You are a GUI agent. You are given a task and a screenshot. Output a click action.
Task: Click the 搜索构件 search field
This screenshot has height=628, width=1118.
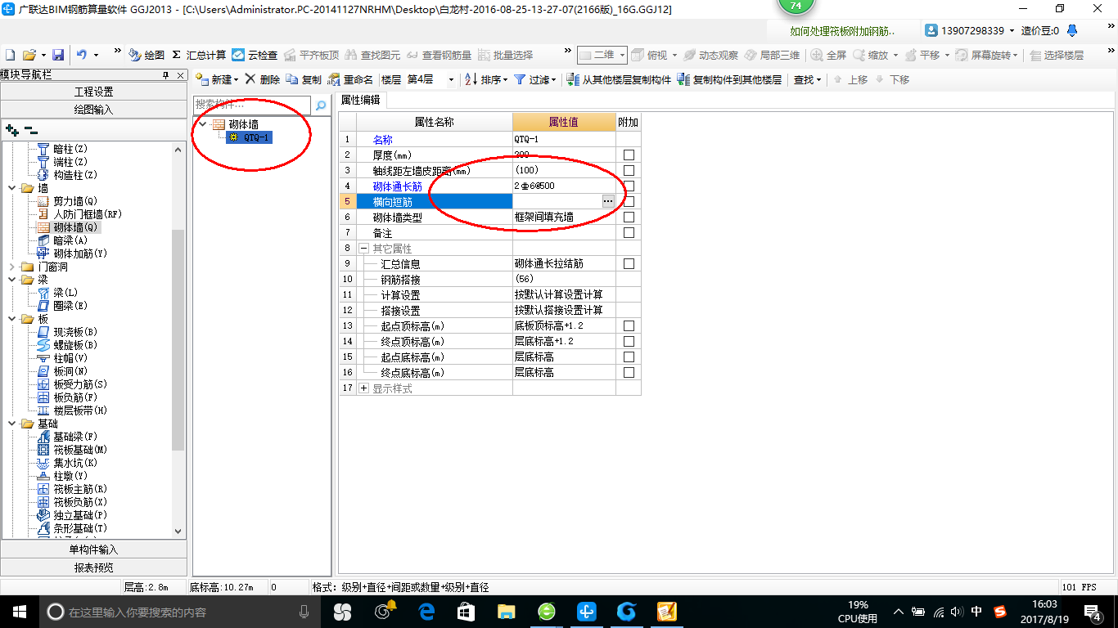(x=252, y=105)
